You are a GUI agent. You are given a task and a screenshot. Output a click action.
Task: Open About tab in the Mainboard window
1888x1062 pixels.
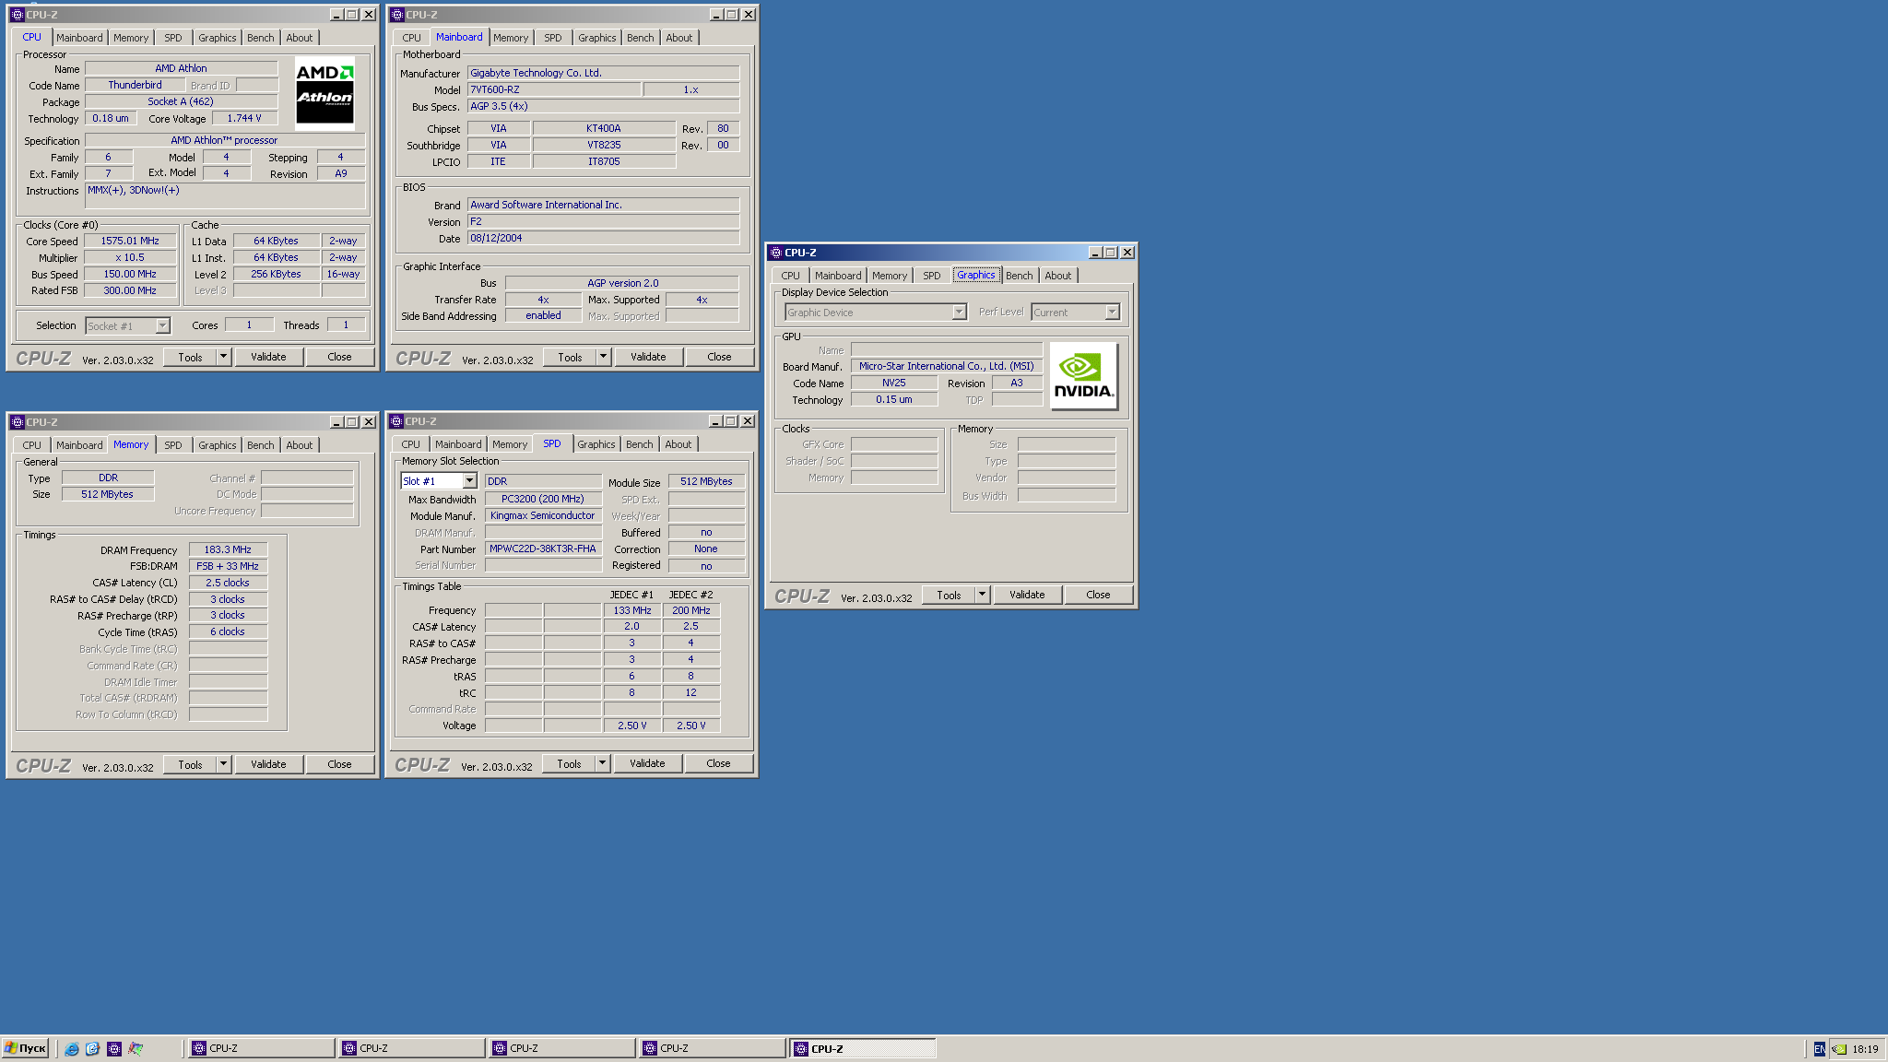click(679, 38)
